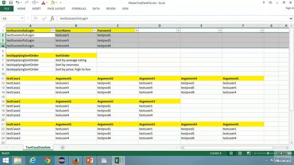
Task: Select the SortOrder header cell
Action: [76, 55]
